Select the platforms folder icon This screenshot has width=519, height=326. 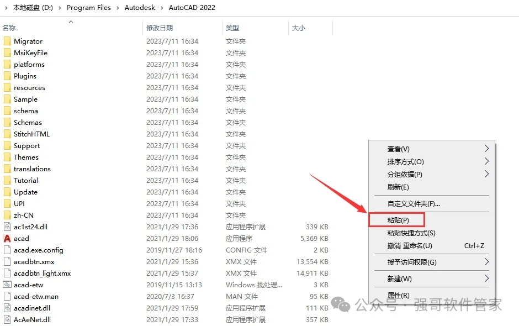(7, 64)
